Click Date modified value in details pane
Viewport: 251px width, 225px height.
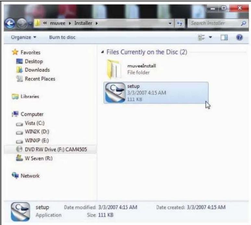[x=118, y=207]
